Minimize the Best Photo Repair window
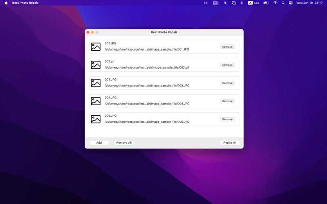 tap(92, 32)
